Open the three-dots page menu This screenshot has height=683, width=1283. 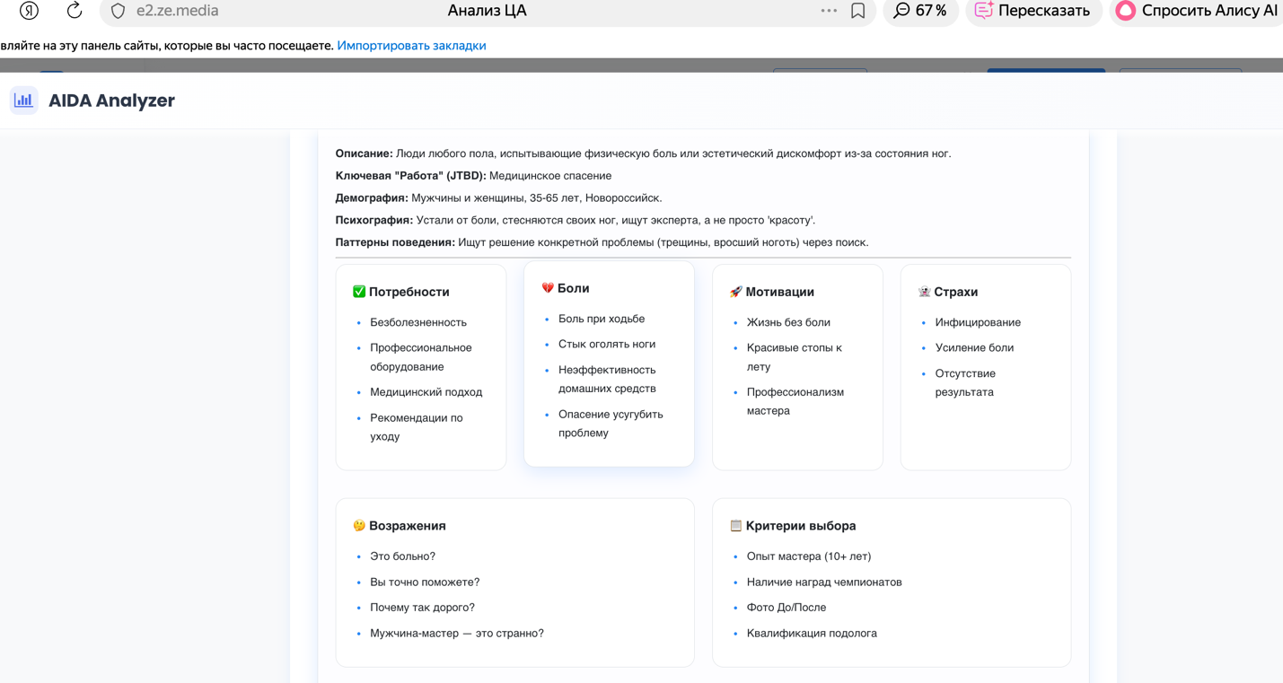pos(829,11)
